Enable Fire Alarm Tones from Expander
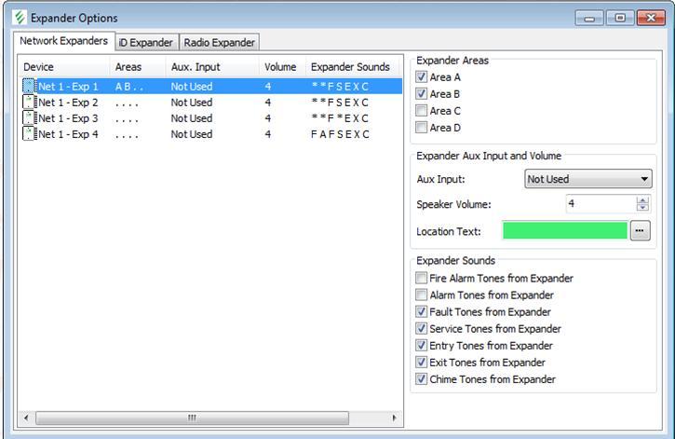 click(x=422, y=279)
